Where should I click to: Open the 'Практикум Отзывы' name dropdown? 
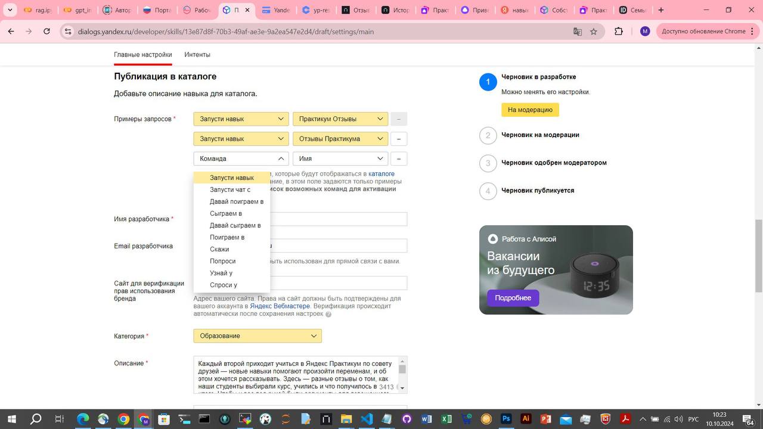coord(340,119)
